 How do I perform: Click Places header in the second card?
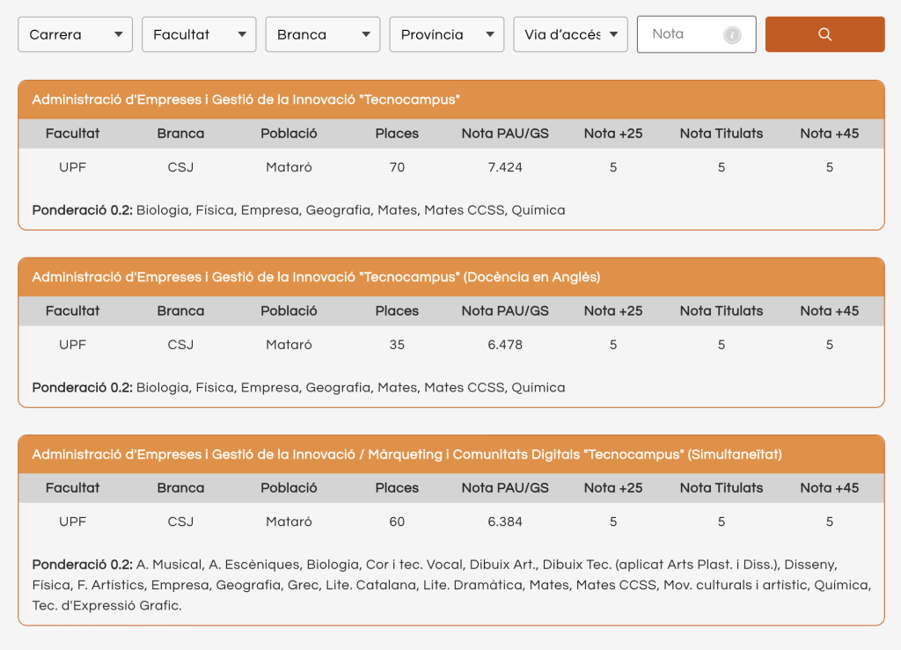[397, 310]
